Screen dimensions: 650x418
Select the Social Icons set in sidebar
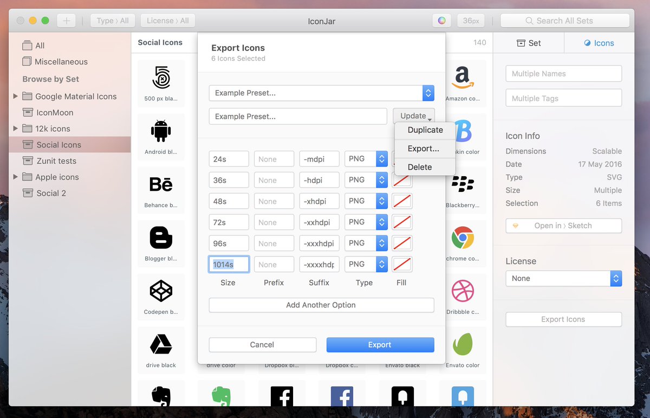pyautogui.click(x=70, y=145)
